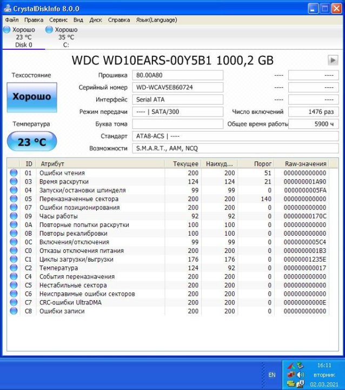Viewport: 345px width, 390px height.
Task: Click the Атрибут column header
Action: (x=52, y=164)
